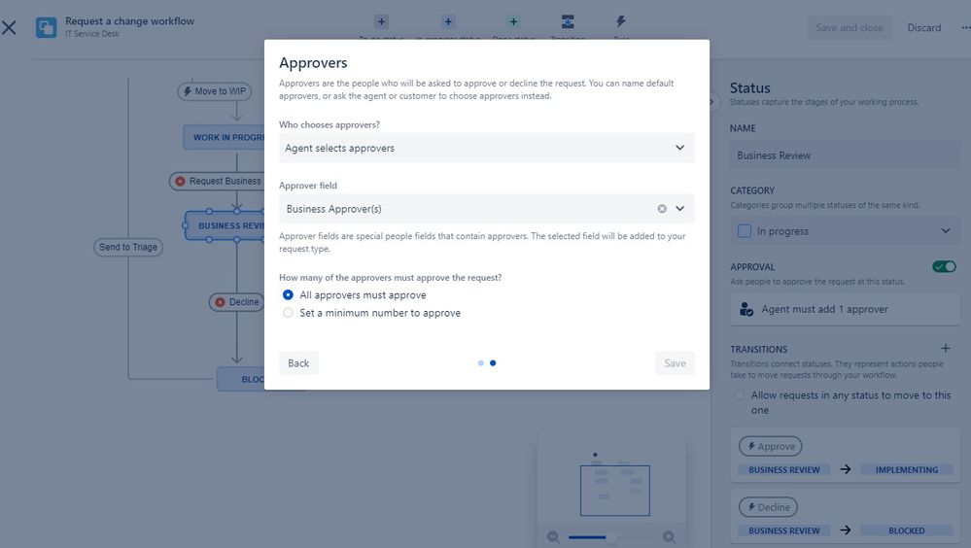Image resolution: width=971 pixels, height=548 pixels.
Task: Click the BUSINESS REVIEW status node on canvas
Action: (x=225, y=225)
